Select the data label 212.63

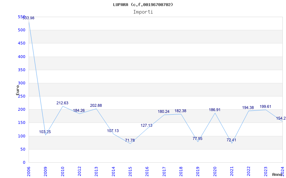pyautogui.click(x=62, y=103)
